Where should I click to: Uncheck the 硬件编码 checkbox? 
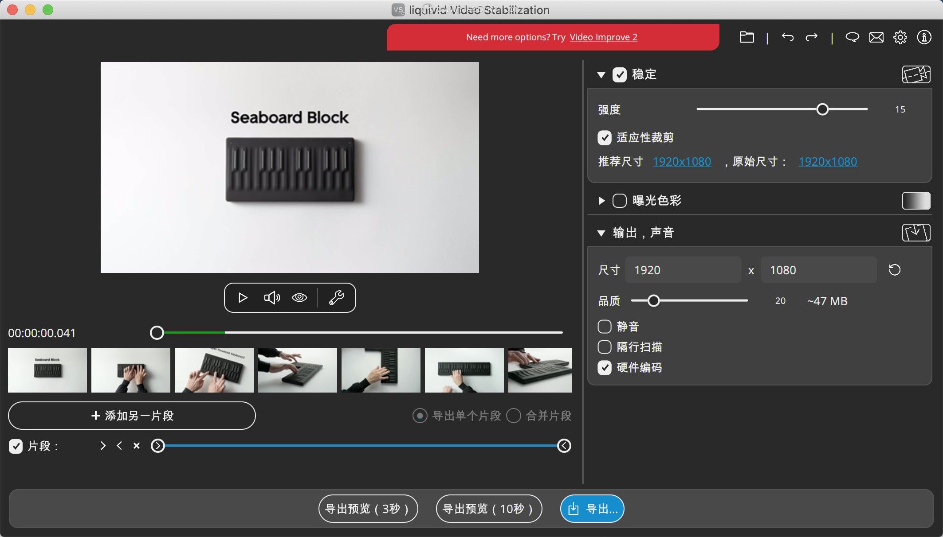tap(605, 367)
